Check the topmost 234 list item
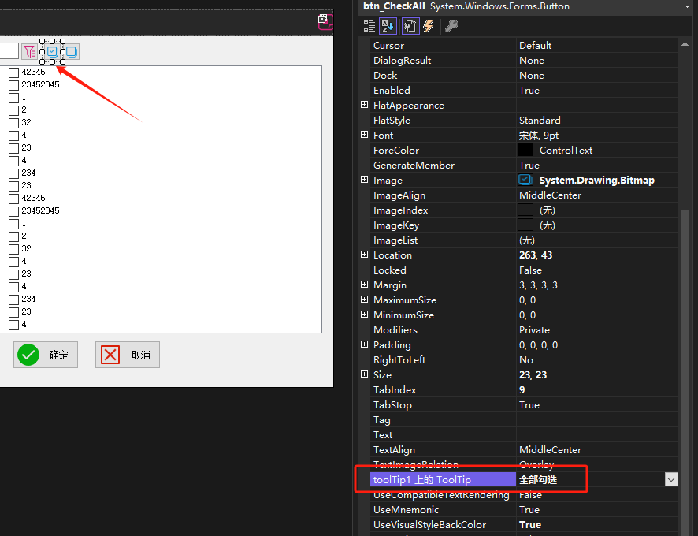The width and height of the screenshot is (698, 536). [14, 173]
